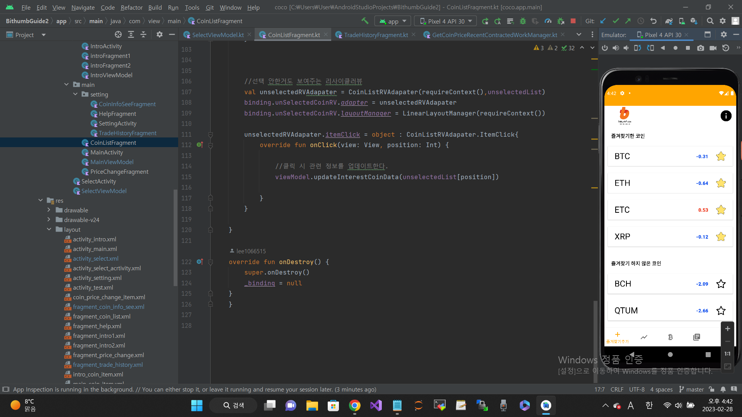Open MainActivity in project tree
The image size is (742, 417).
click(107, 152)
